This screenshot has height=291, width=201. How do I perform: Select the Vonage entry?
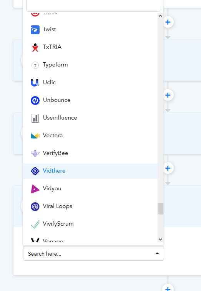click(90, 240)
